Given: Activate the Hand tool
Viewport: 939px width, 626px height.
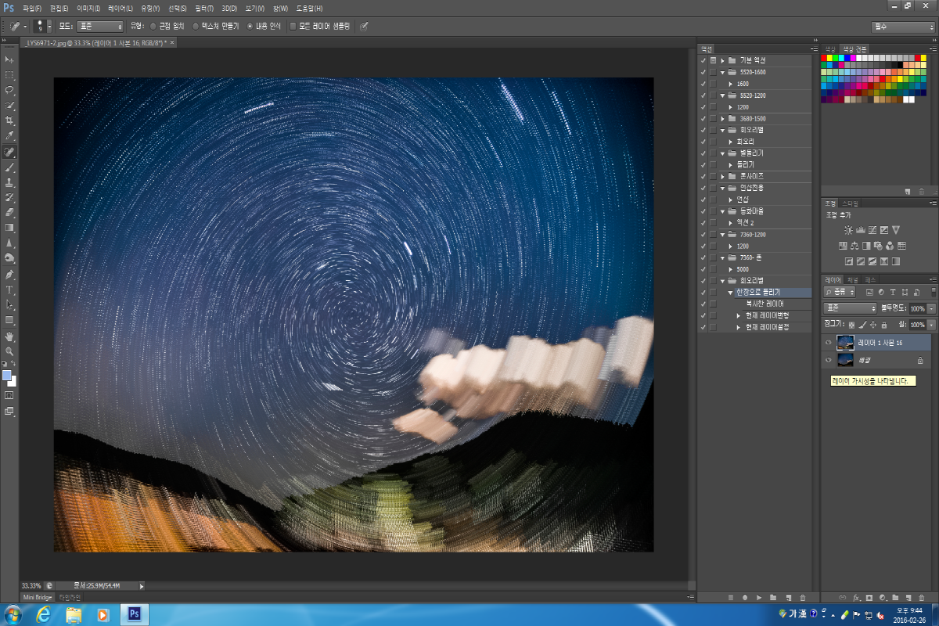Looking at the screenshot, I should (9, 336).
